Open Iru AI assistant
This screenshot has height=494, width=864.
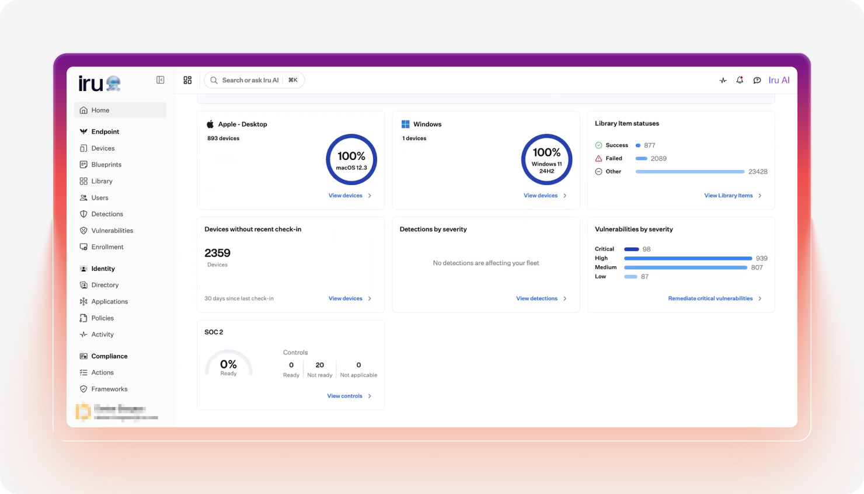coord(779,80)
